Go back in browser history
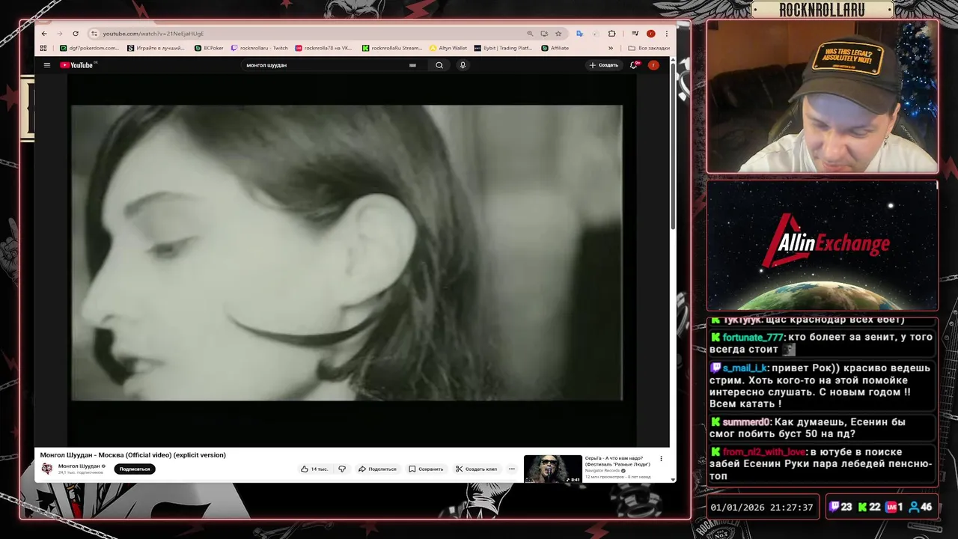 pos(44,34)
